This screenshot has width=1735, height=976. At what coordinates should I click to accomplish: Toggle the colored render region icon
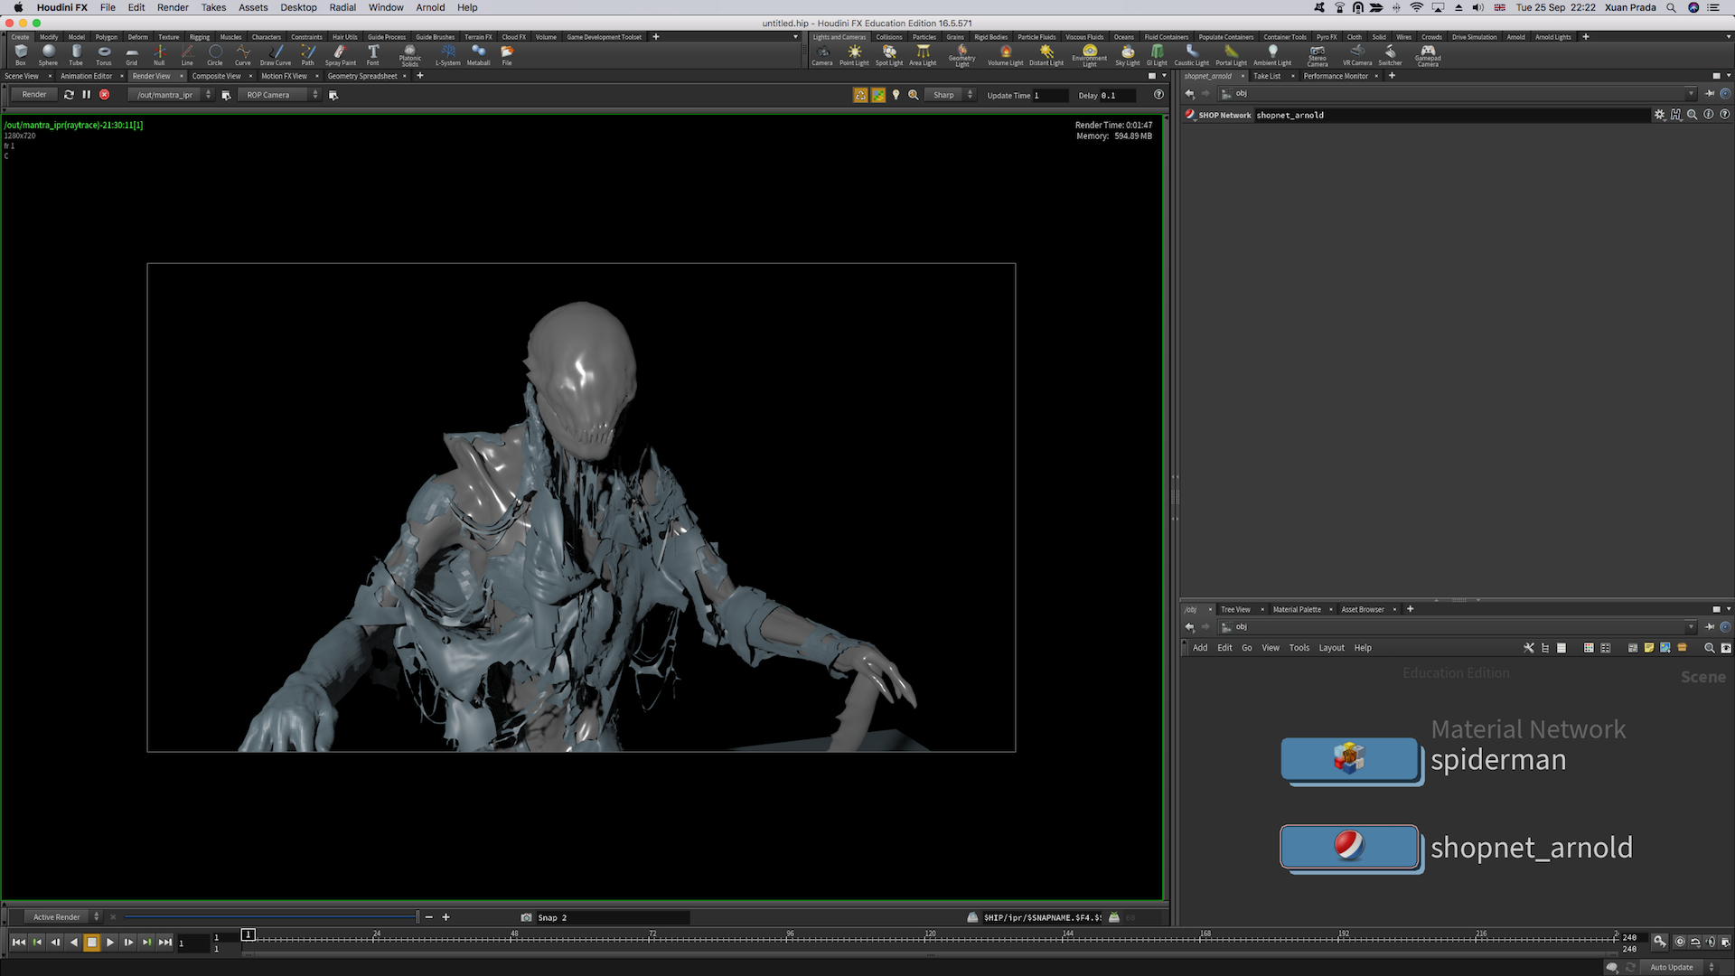click(x=878, y=94)
